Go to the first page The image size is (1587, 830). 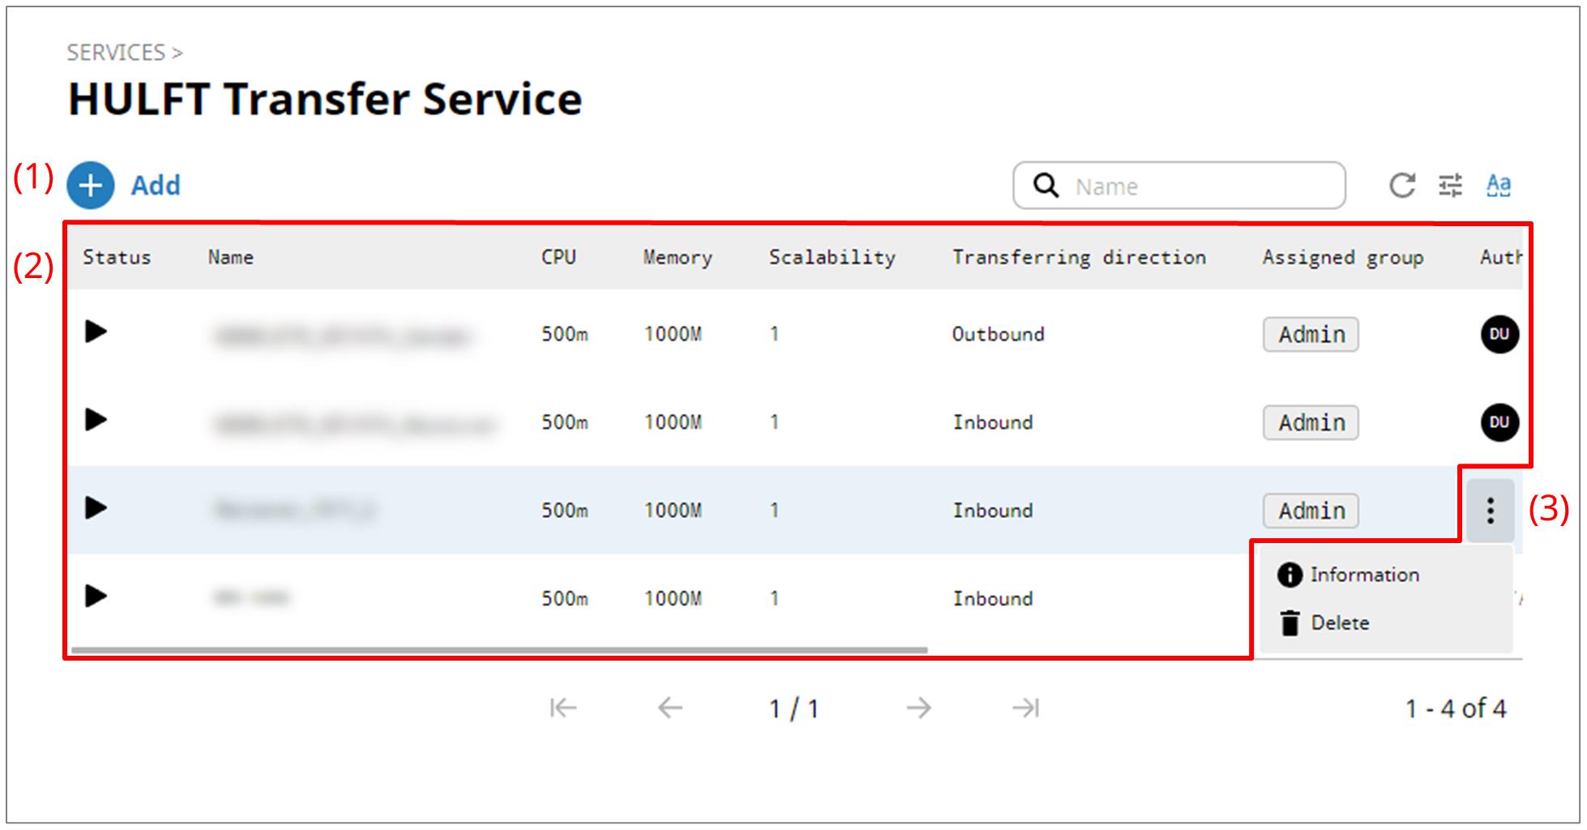(563, 708)
